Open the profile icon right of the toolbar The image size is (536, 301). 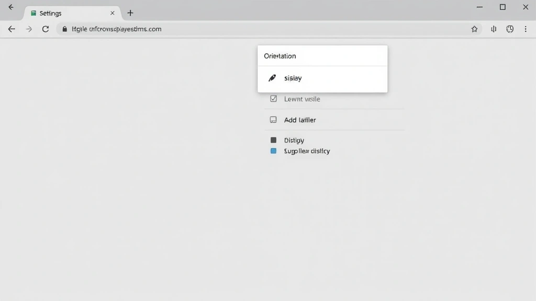click(510, 29)
